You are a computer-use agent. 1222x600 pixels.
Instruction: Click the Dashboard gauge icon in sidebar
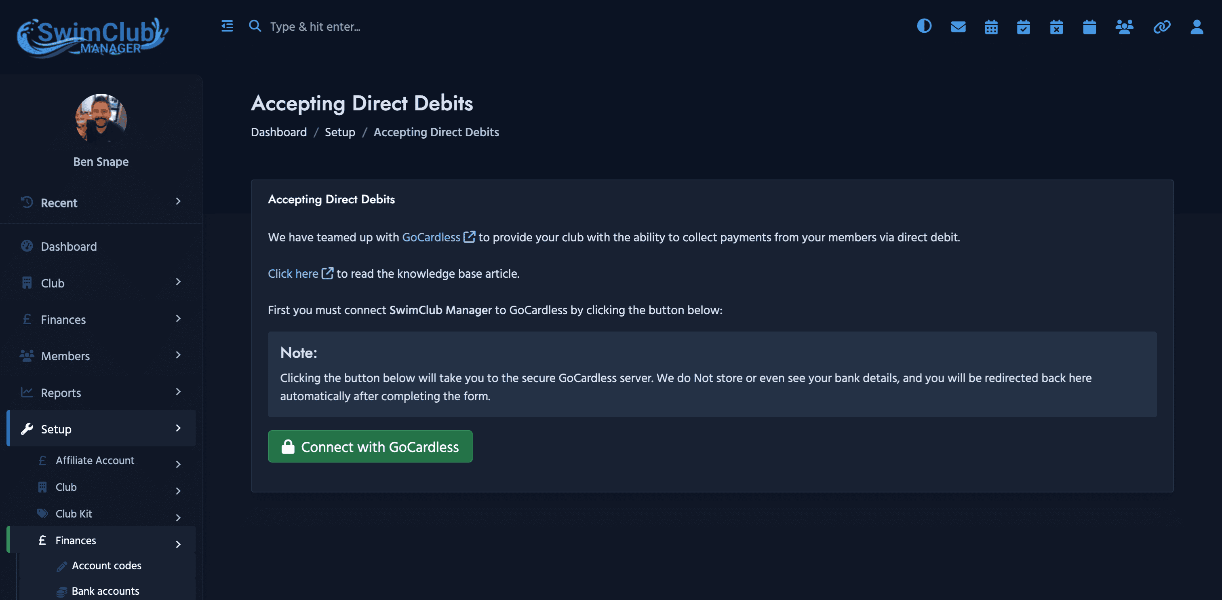tap(27, 246)
